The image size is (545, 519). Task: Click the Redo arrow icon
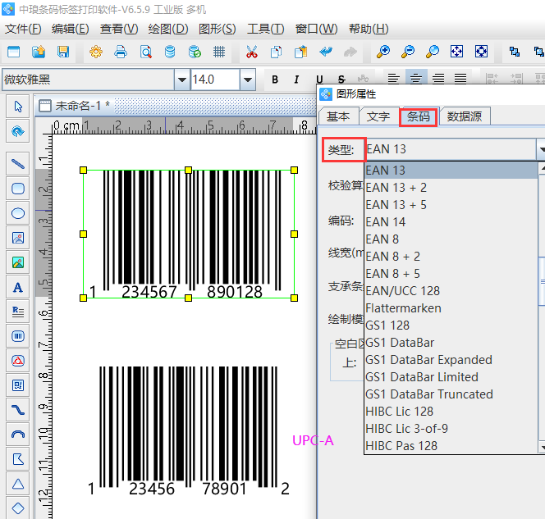point(350,52)
